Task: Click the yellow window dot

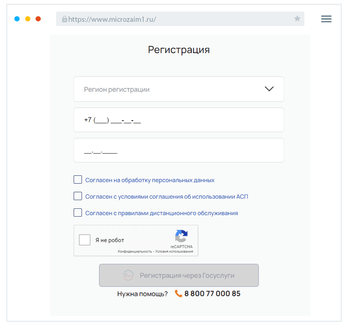Action: click(28, 19)
